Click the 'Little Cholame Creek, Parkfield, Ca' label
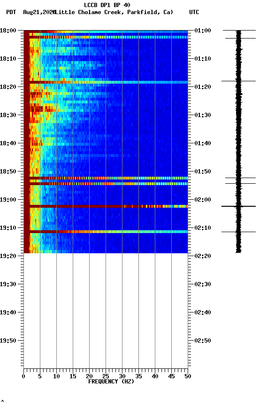259x406 pixels. pos(114,12)
